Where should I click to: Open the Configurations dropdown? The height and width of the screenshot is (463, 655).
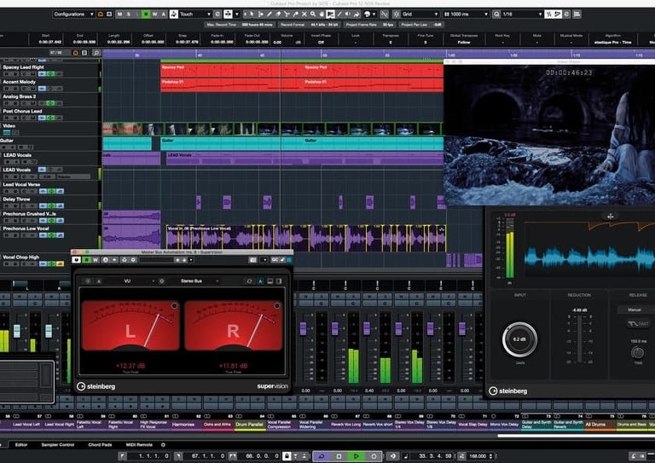pyautogui.click(x=74, y=14)
